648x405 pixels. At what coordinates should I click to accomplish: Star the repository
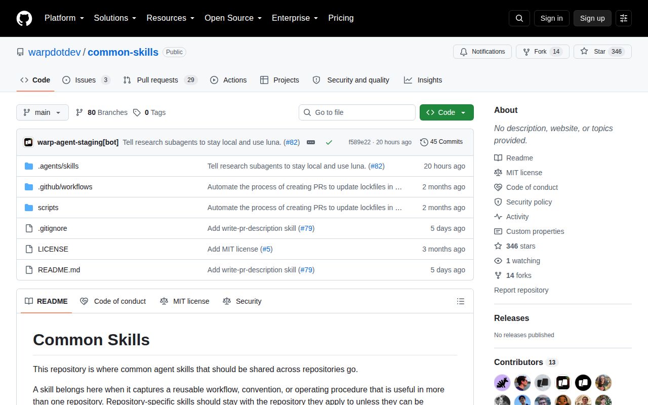coord(602,52)
